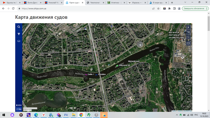This screenshot has width=210, height=118.
Task: Switch basemap using the folded map icon
Action: tap(188, 43)
